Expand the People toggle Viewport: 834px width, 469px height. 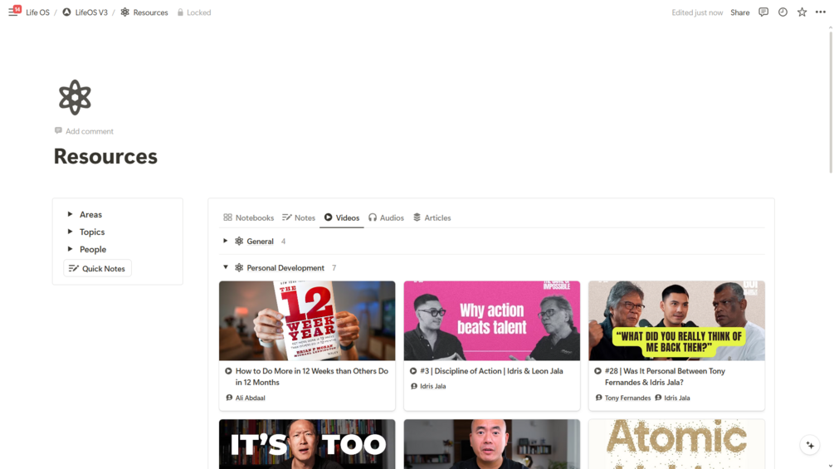(70, 249)
